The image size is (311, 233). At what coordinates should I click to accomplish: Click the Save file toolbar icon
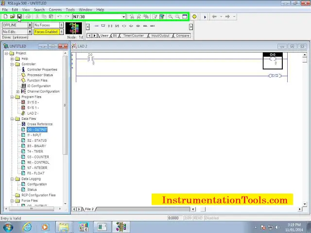pos(19,17)
